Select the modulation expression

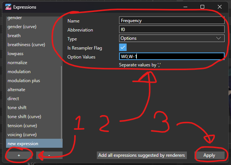point(34,72)
